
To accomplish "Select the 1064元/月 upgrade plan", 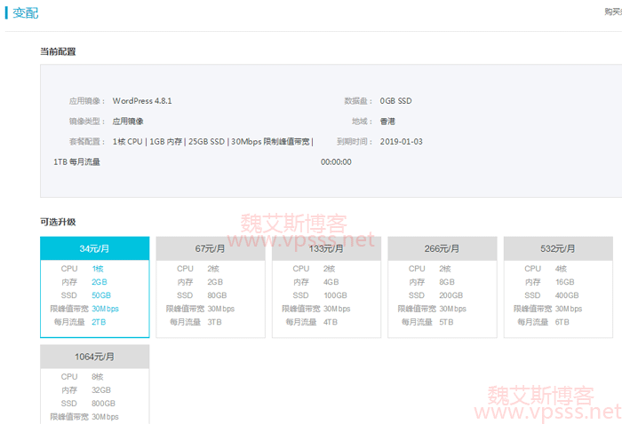I will click(94, 357).
